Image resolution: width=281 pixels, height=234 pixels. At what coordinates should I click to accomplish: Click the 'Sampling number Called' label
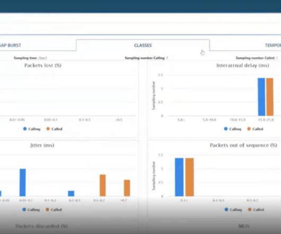(255, 58)
